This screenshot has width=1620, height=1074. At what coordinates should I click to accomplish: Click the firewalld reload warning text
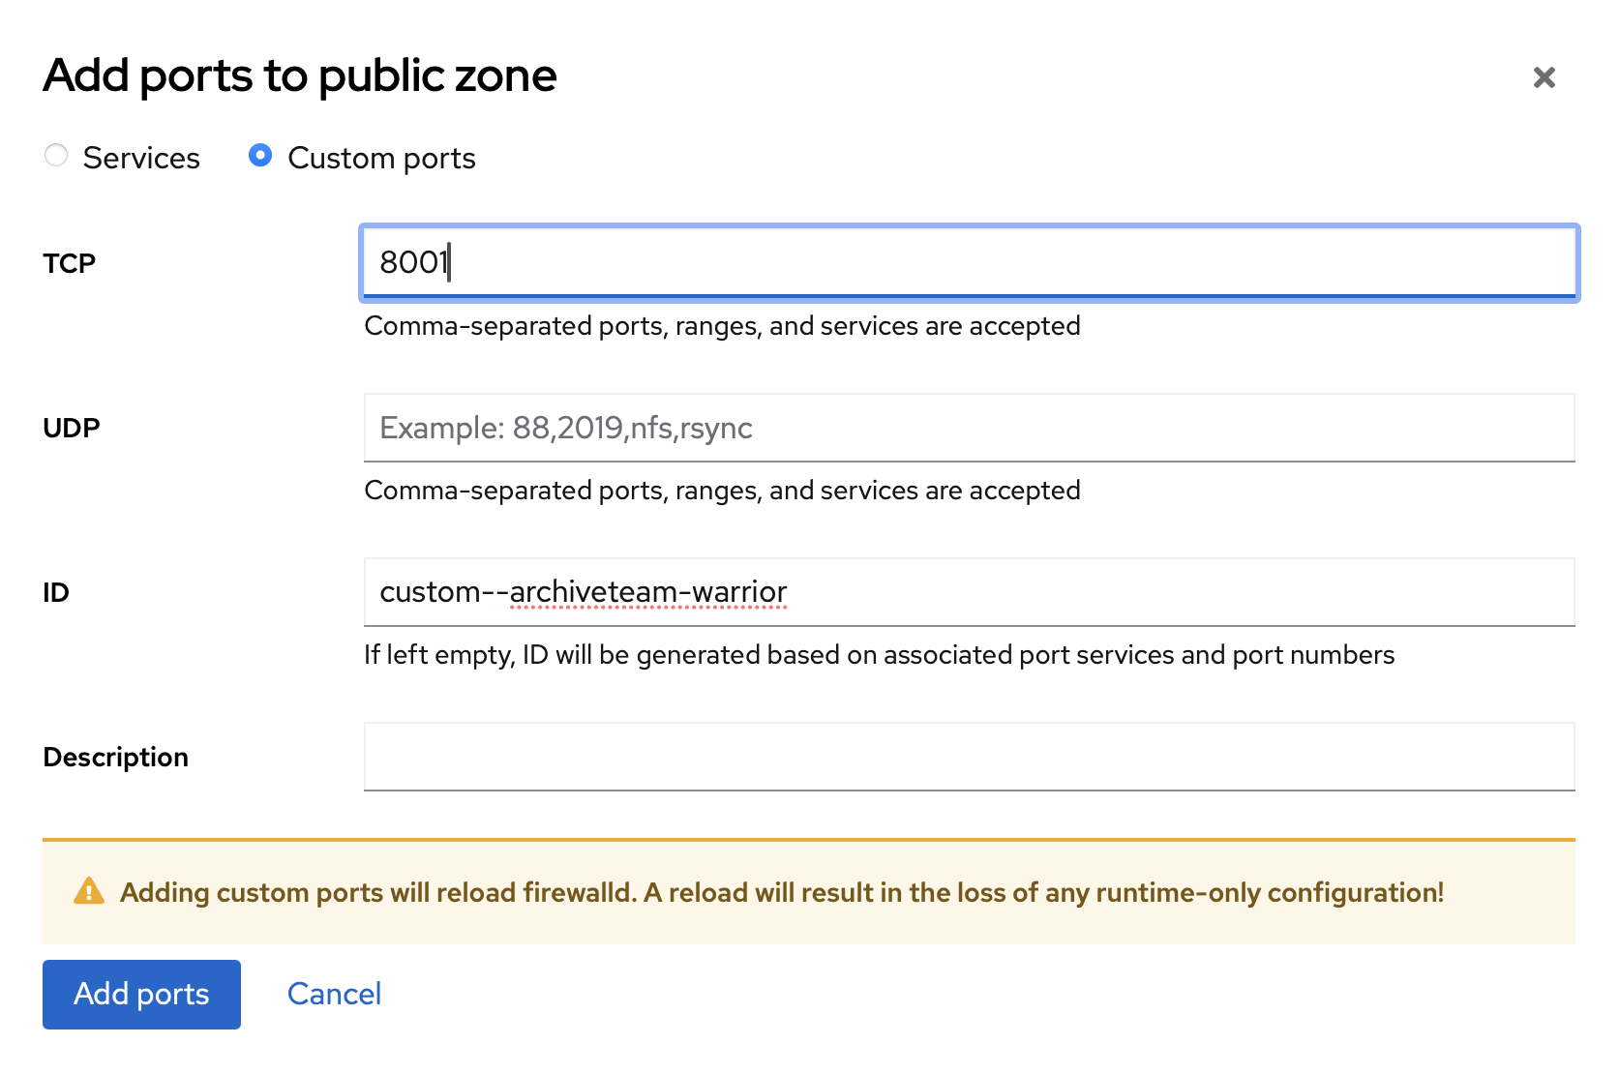pos(782,892)
